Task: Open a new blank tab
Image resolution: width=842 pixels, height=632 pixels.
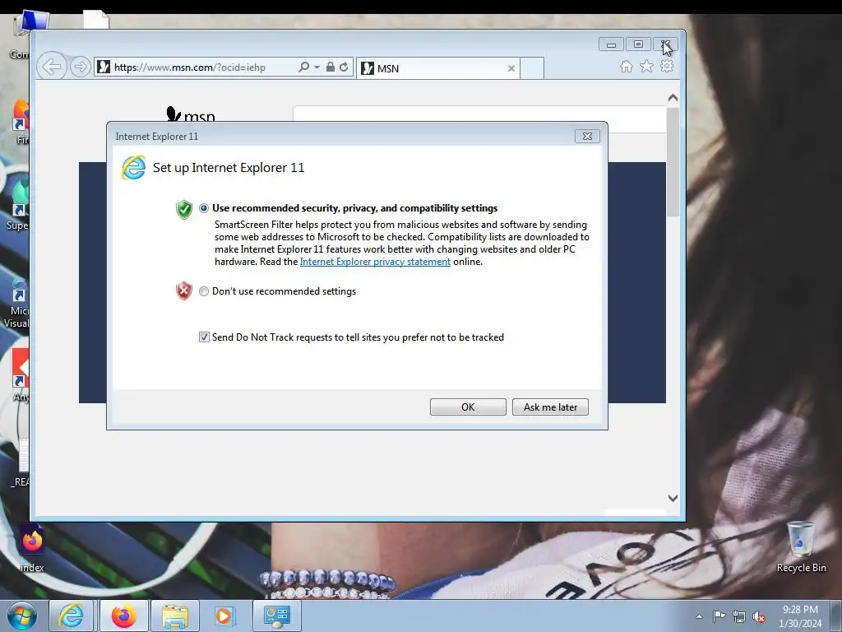Action: pos(532,68)
